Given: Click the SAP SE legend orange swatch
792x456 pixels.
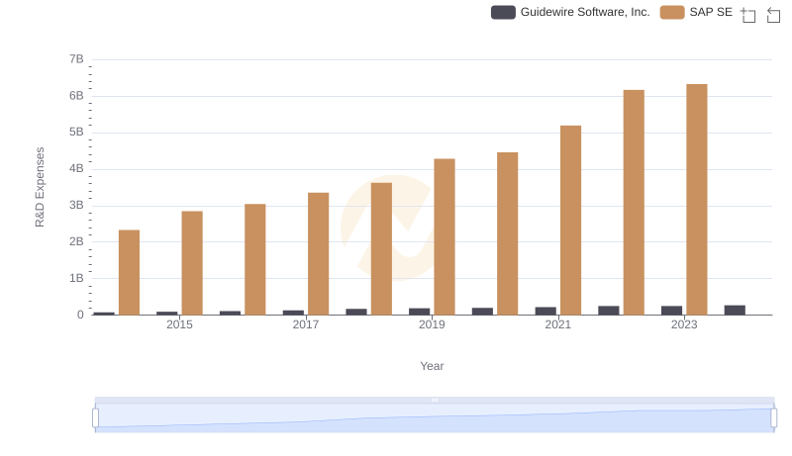Looking at the screenshot, I should coord(672,12).
